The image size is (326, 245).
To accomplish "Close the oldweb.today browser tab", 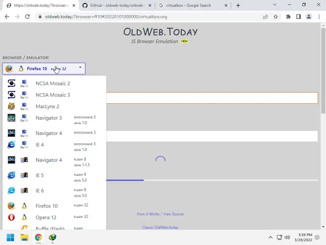I will coord(74,6).
